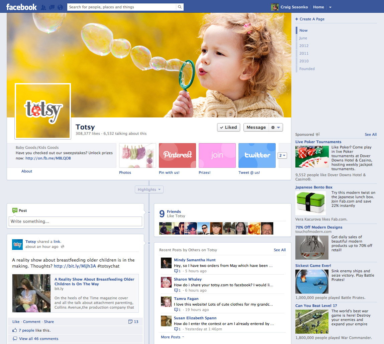Open the notifications globe icon
Screen dimensions: 384x344
[60, 7]
